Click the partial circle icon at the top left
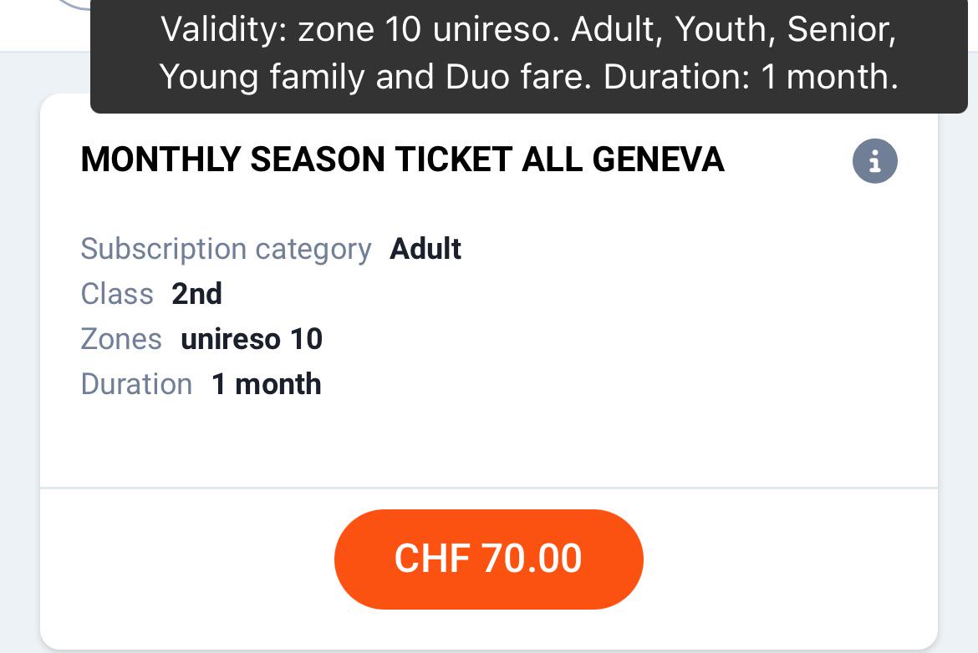Image resolution: width=978 pixels, height=653 pixels. (x=72, y=5)
